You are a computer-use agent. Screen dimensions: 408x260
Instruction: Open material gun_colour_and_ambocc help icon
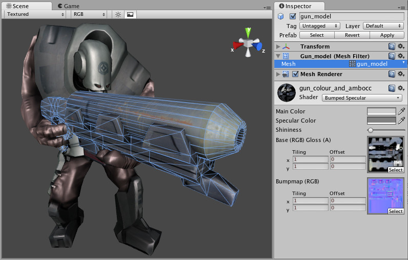click(x=392, y=88)
